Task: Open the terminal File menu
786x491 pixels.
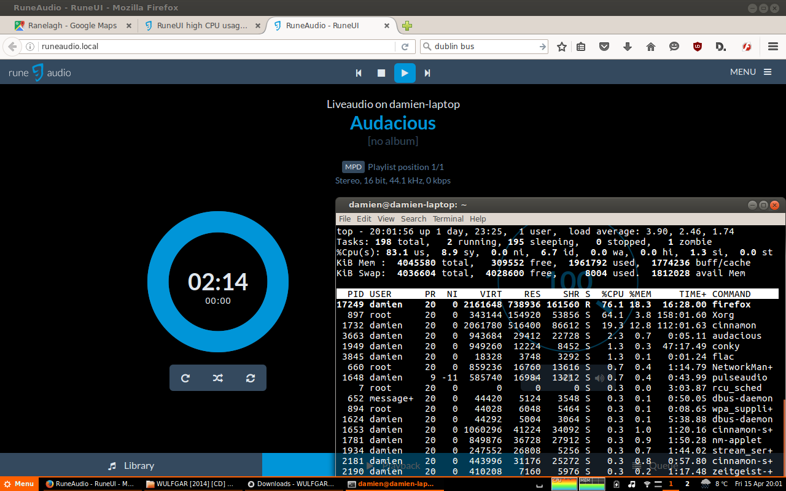Action: (x=345, y=218)
